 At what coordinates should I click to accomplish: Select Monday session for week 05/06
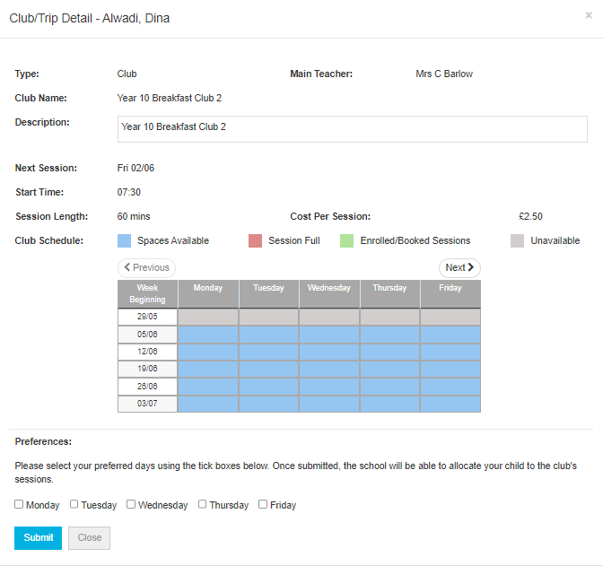tap(208, 335)
